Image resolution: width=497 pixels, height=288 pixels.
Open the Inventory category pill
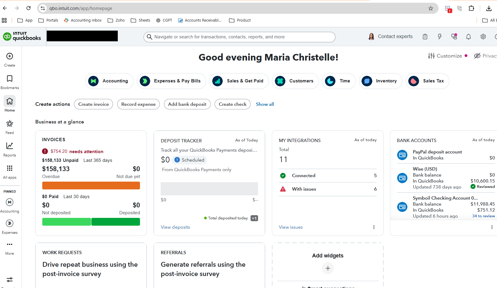click(x=380, y=81)
